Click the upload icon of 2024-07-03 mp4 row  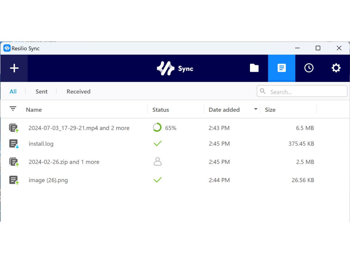(x=14, y=128)
